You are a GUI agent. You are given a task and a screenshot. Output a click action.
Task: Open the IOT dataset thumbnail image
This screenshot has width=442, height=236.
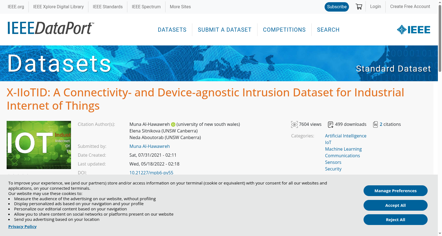[x=39, y=145]
